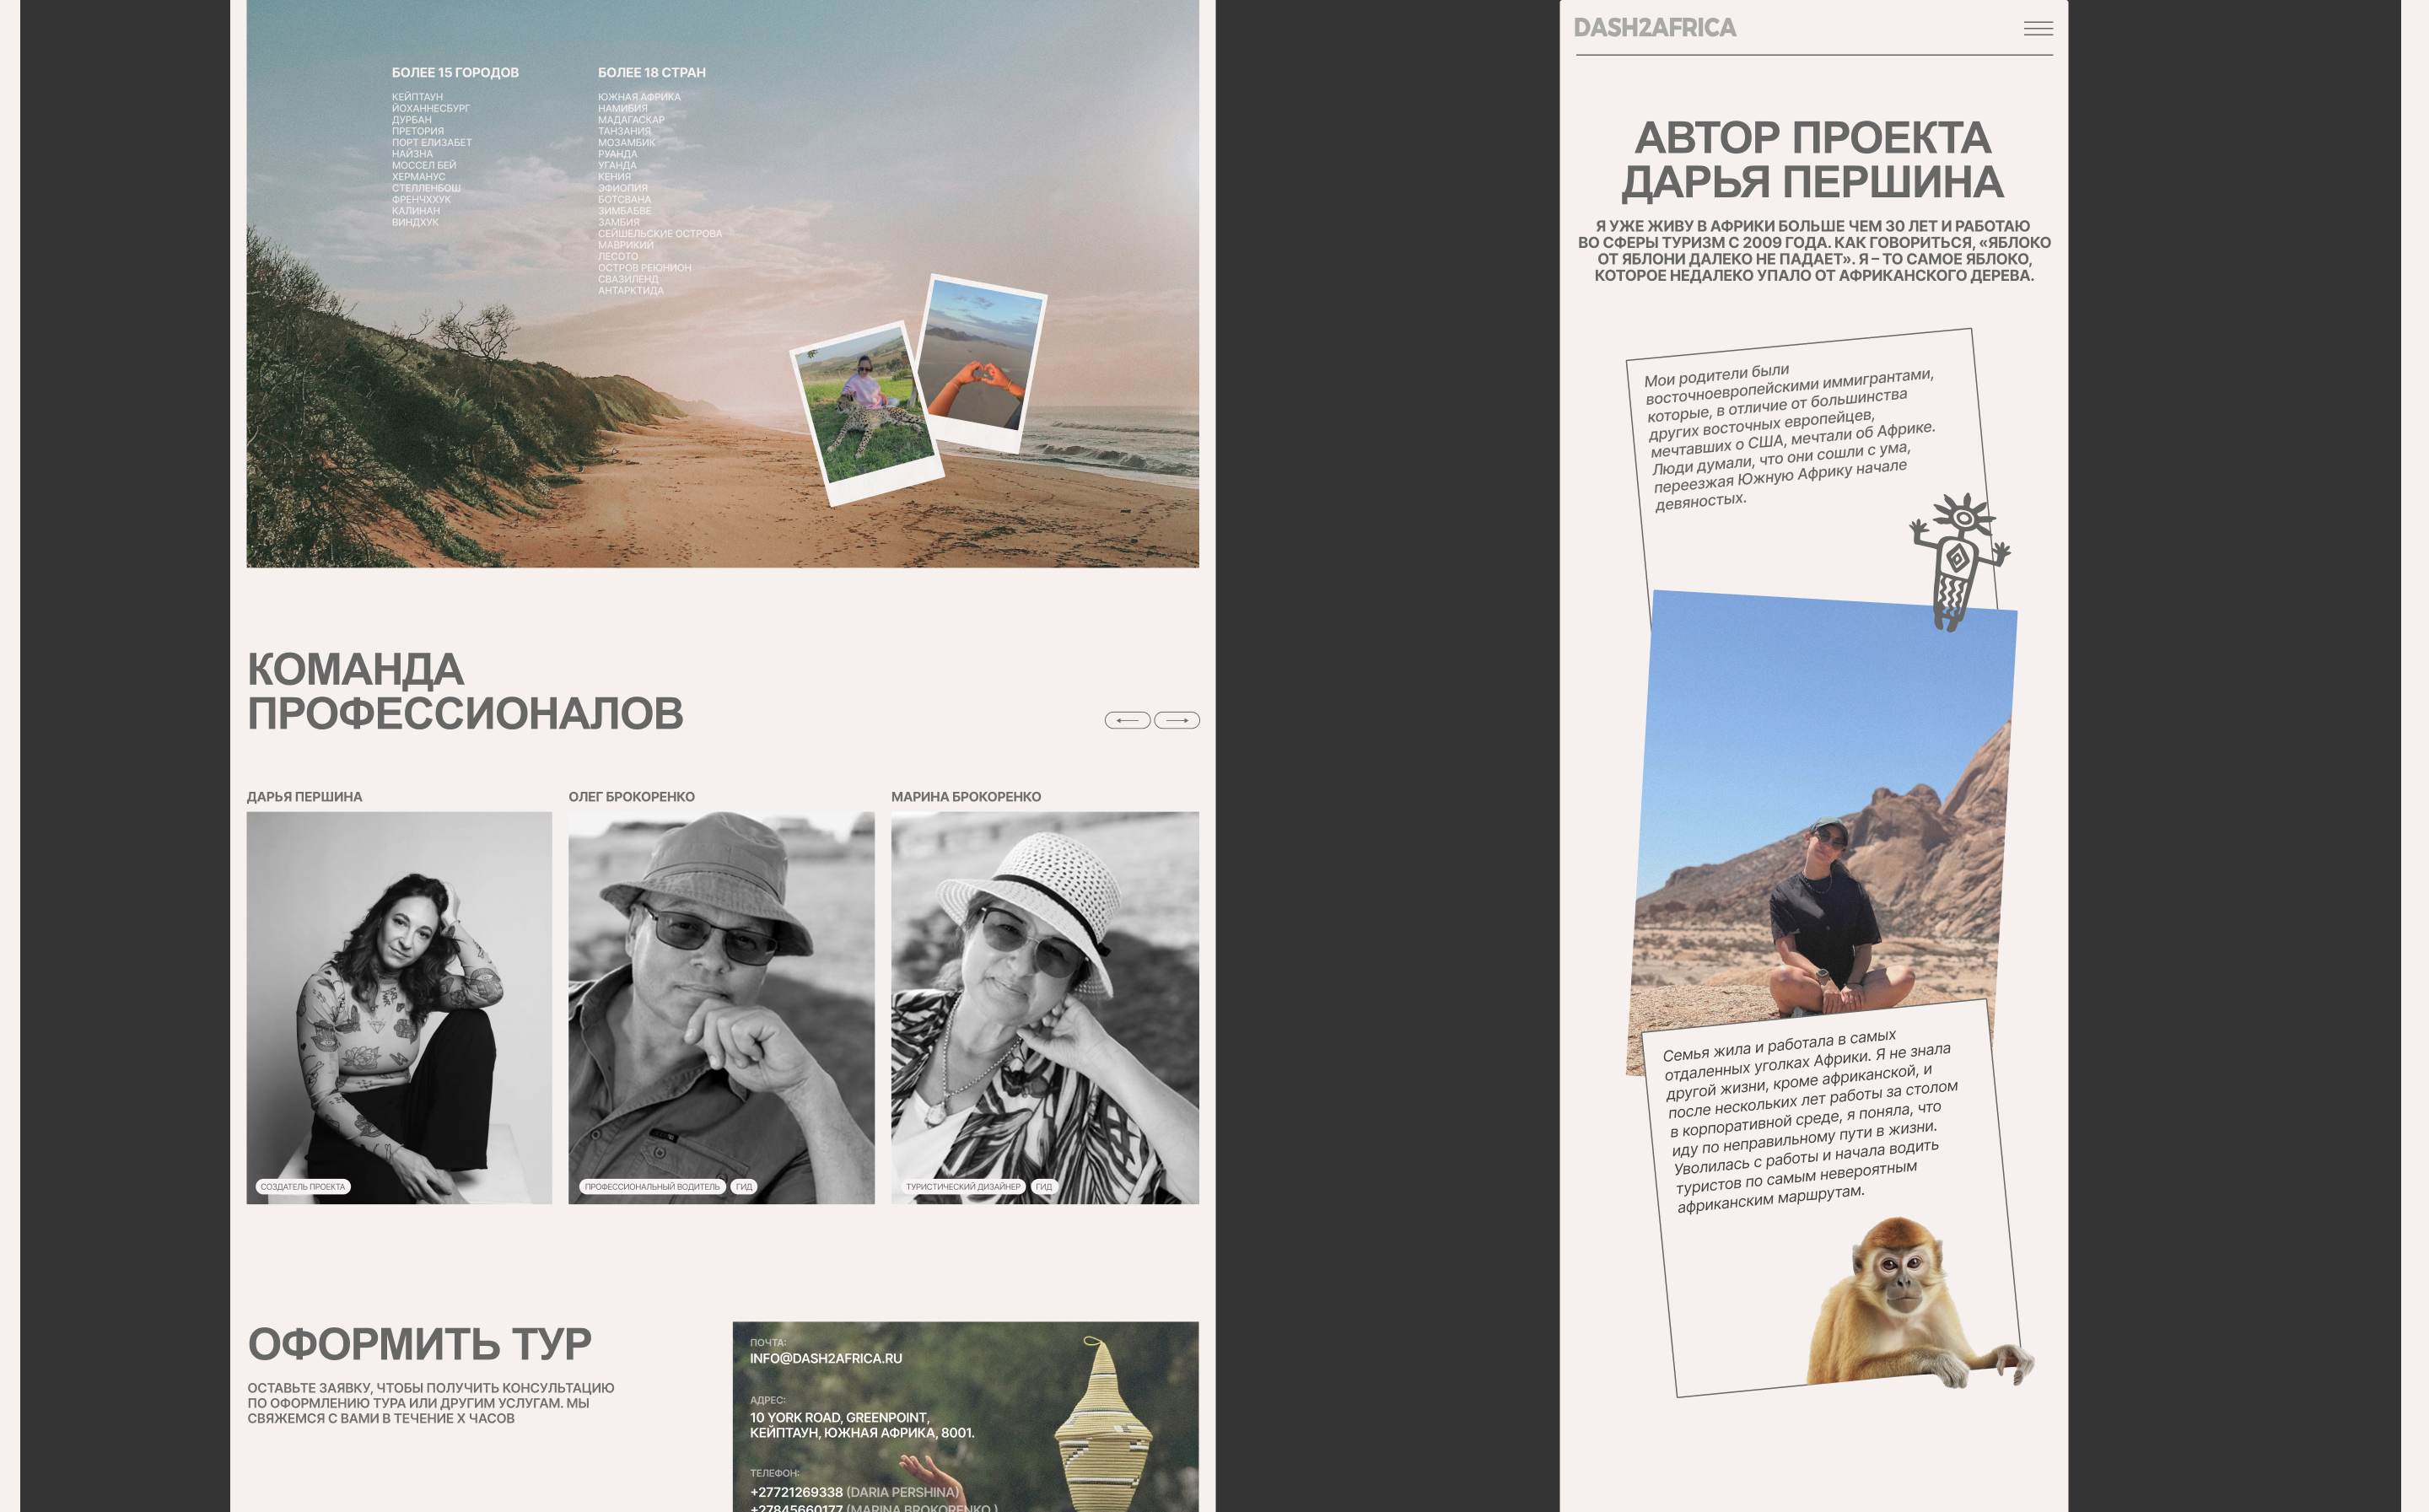Click the Создатель проекта tag
This screenshot has width=2429, height=1512.
pyautogui.click(x=303, y=1187)
